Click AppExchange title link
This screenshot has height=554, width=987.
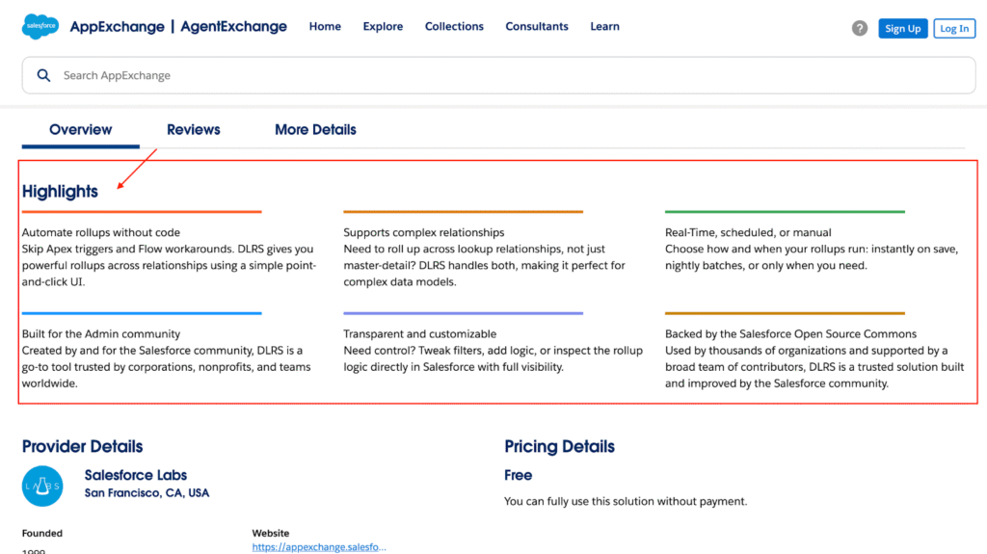pyautogui.click(x=117, y=26)
